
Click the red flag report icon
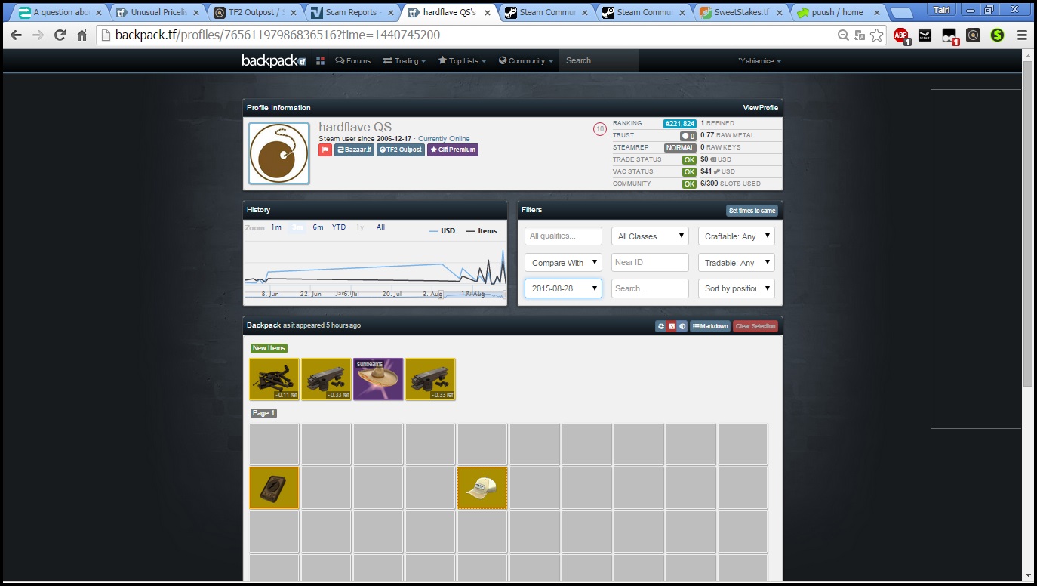(x=325, y=150)
